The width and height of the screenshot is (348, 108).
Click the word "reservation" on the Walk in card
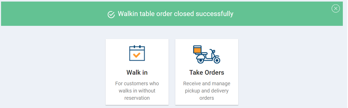tap(137, 98)
